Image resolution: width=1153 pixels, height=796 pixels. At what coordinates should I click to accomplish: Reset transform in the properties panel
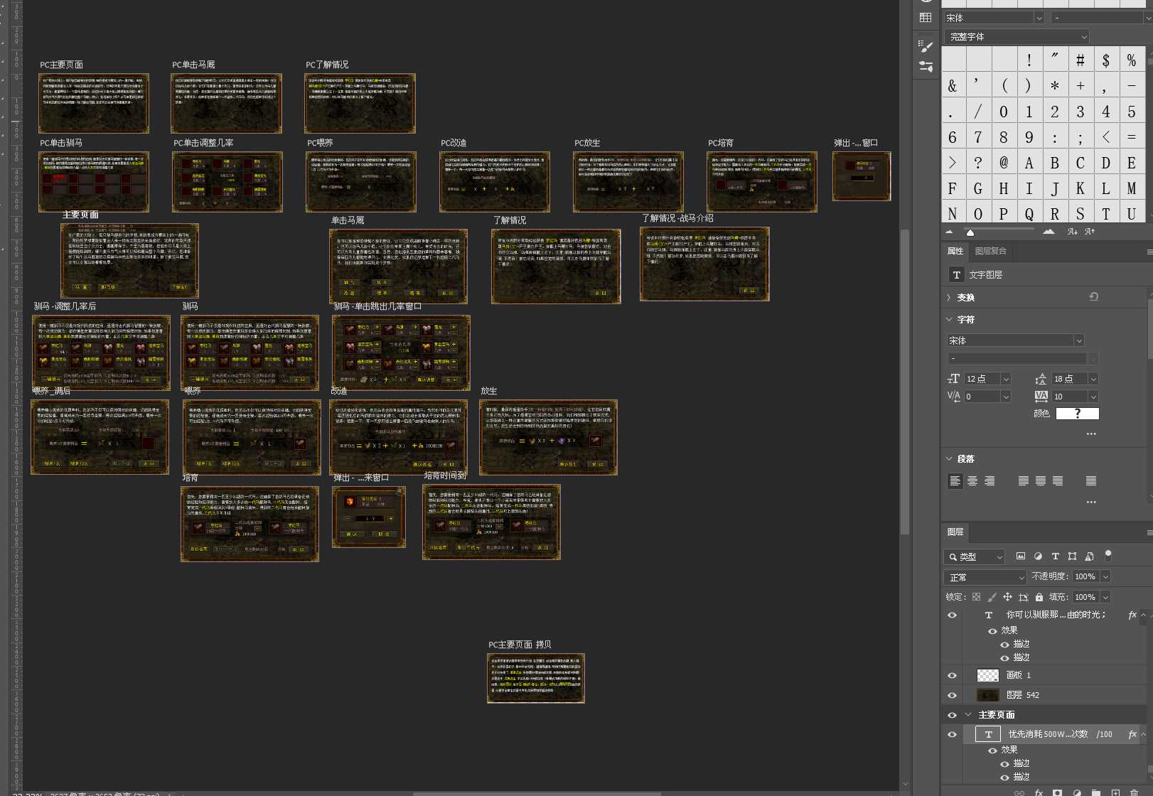click(1094, 296)
